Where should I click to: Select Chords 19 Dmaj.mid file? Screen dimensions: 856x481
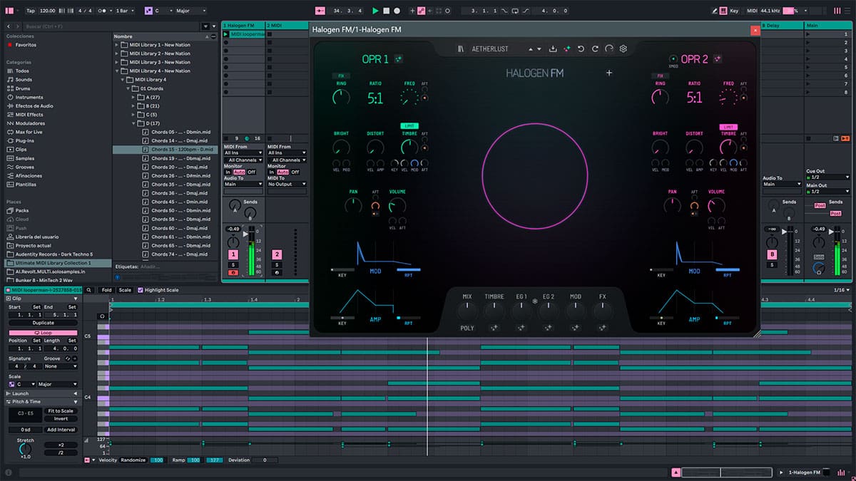click(x=180, y=158)
